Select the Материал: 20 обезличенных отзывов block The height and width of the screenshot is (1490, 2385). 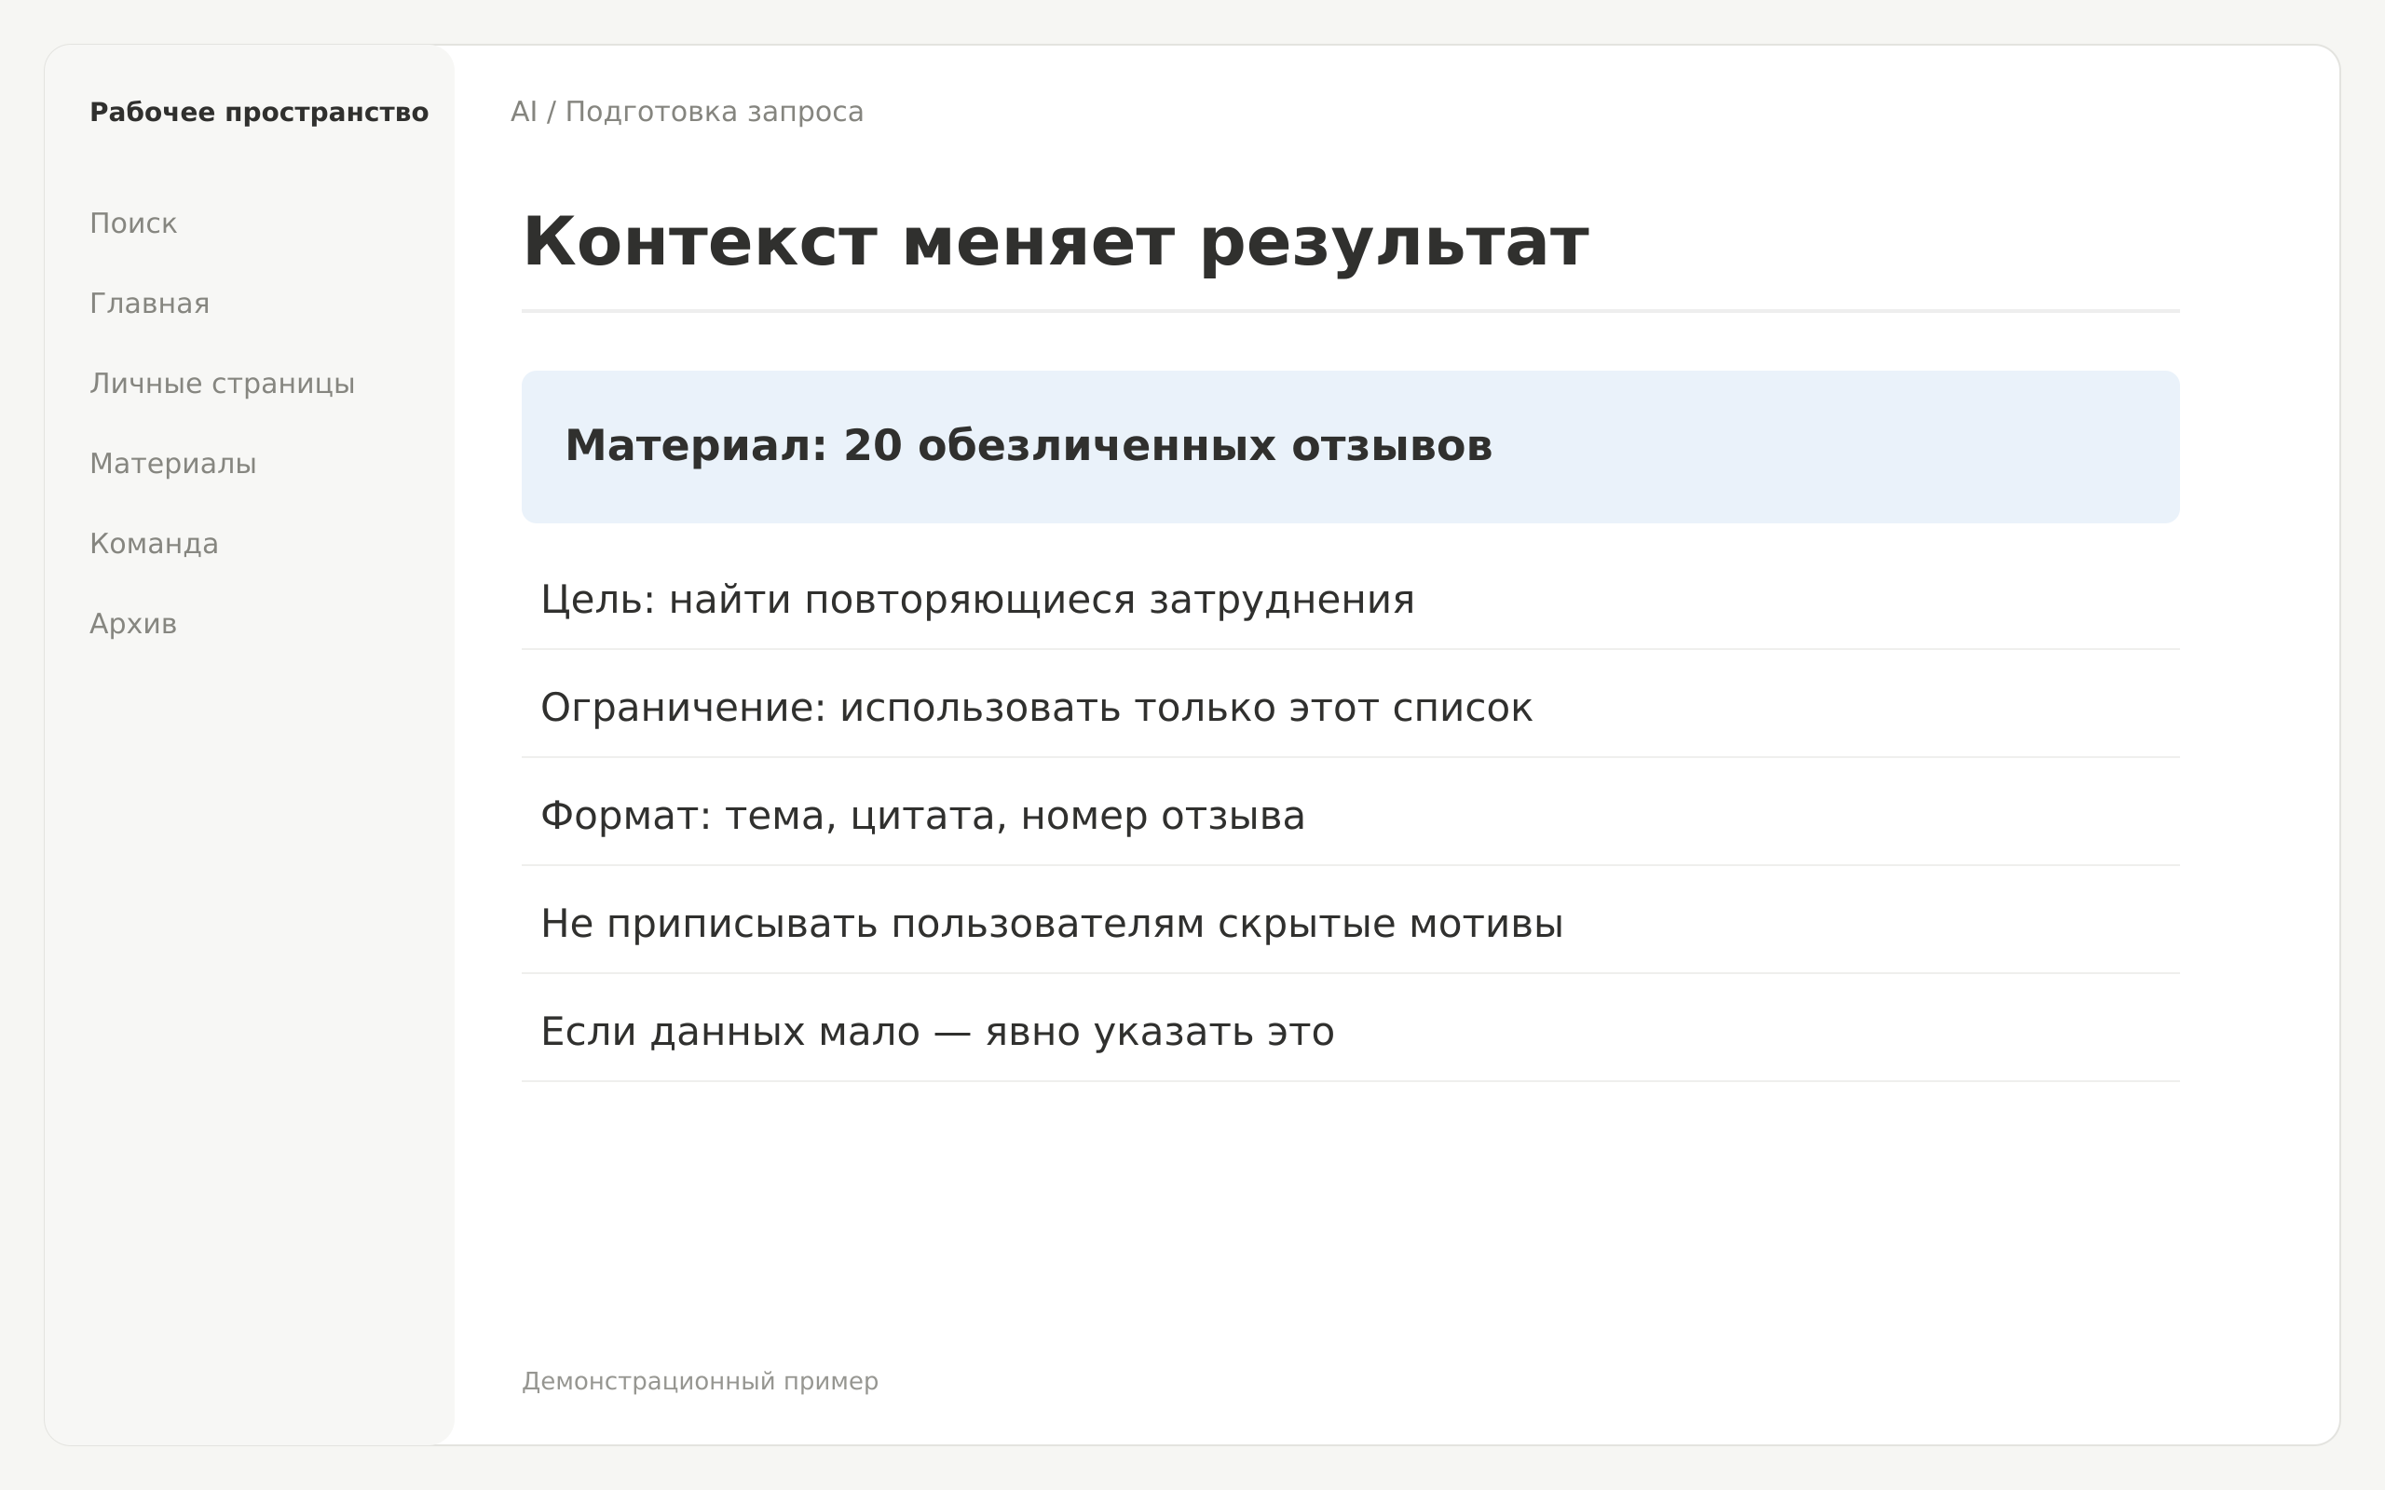(1350, 446)
